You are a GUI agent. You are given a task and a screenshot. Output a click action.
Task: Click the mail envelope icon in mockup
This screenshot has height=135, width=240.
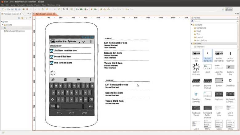(78, 80)
